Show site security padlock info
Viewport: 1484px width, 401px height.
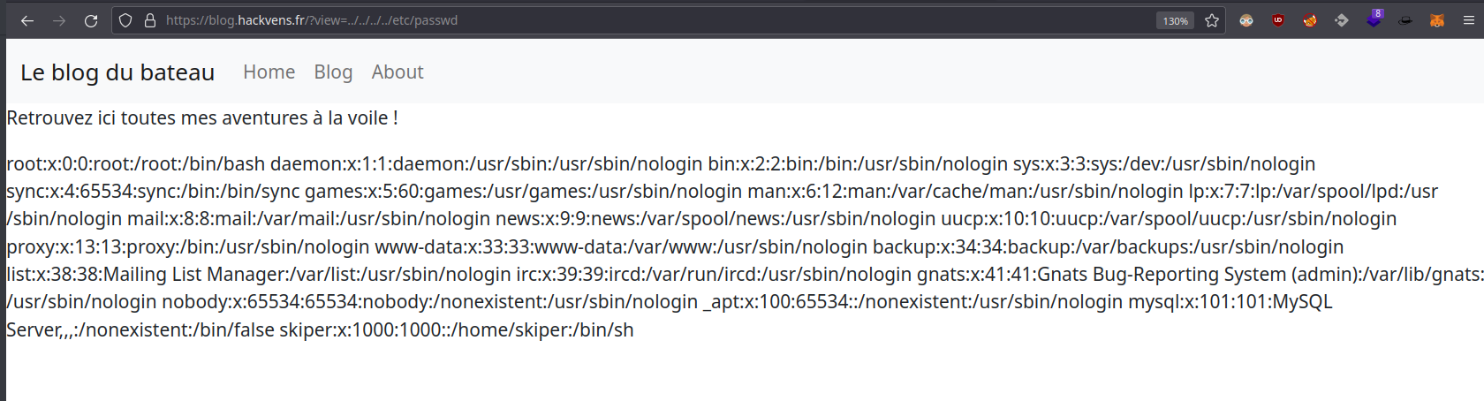(x=150, y=20)
